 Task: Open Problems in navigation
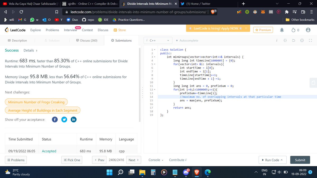tap(52, 30)
